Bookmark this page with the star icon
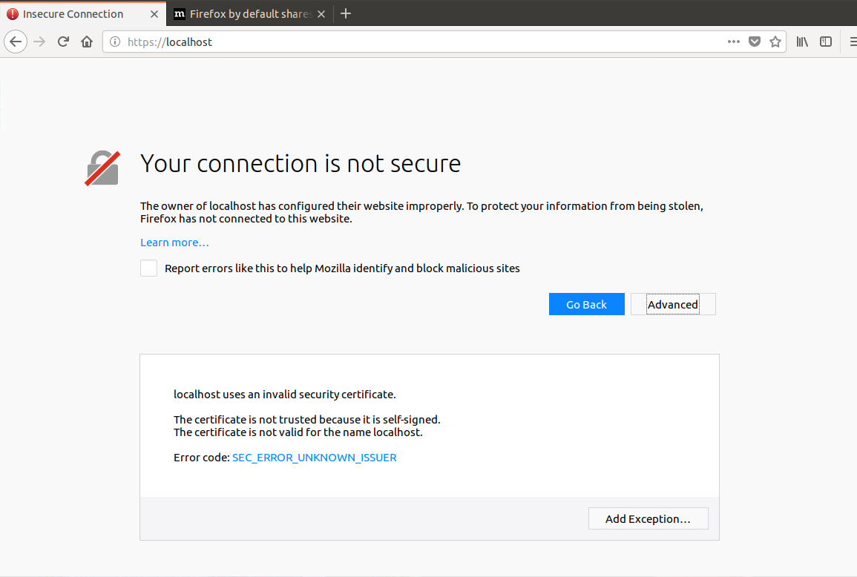 click(775, 42)
